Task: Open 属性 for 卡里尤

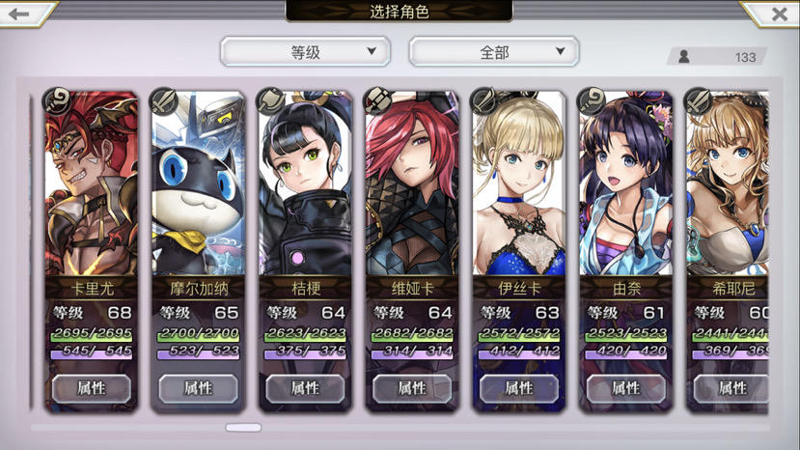Action: point(92,389)
